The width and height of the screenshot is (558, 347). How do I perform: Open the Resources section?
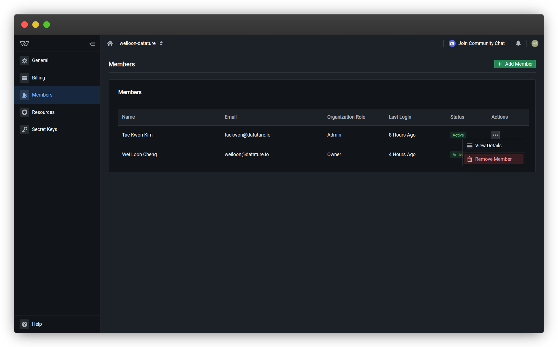[43, 112]
